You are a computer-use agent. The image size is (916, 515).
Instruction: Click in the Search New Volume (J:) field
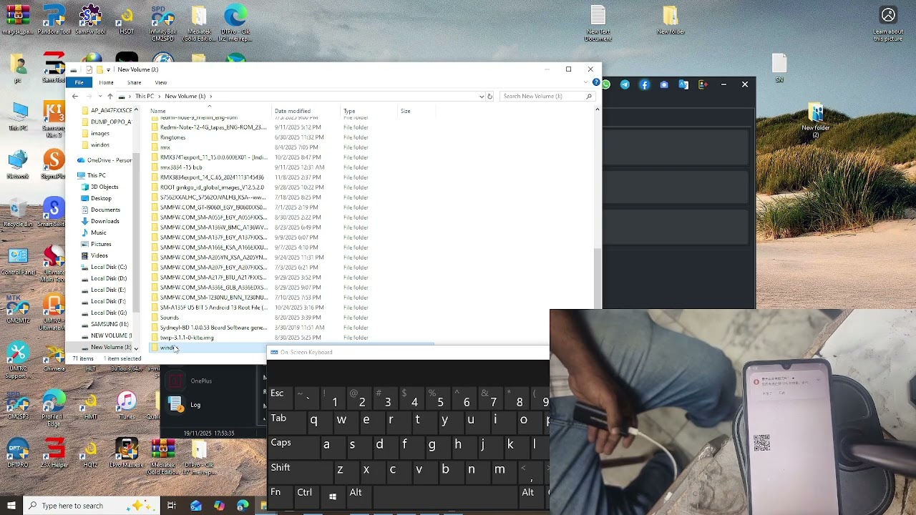point(547,96)
